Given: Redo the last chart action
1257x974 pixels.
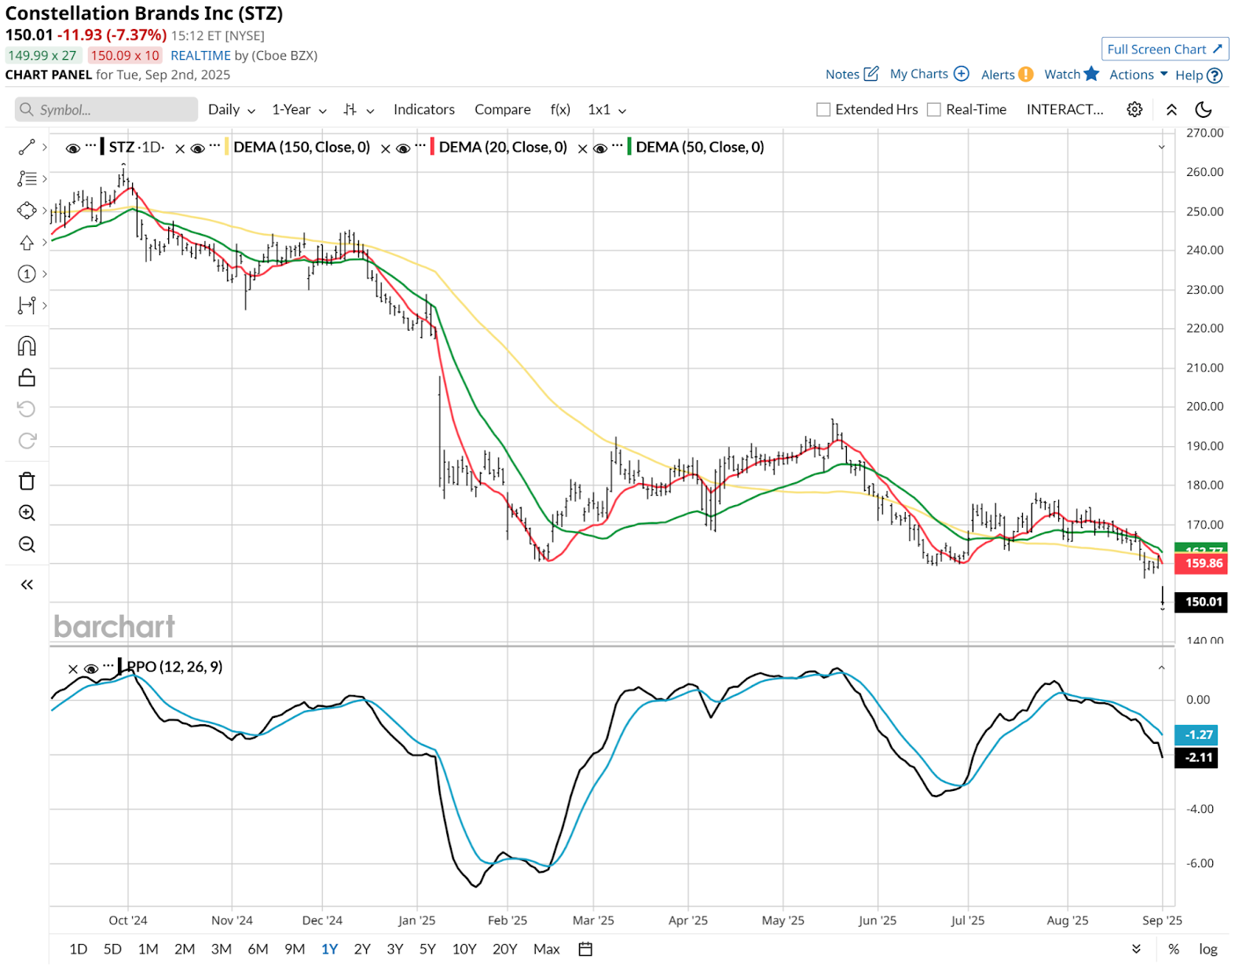Looking at the screenshot, I should (27, 441).
